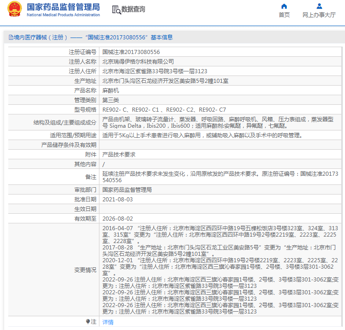
Task: Click the person icon above 网上办事大厅
Action: coord(319,6)
